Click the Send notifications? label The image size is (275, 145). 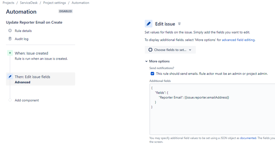(x=162, y=68)
